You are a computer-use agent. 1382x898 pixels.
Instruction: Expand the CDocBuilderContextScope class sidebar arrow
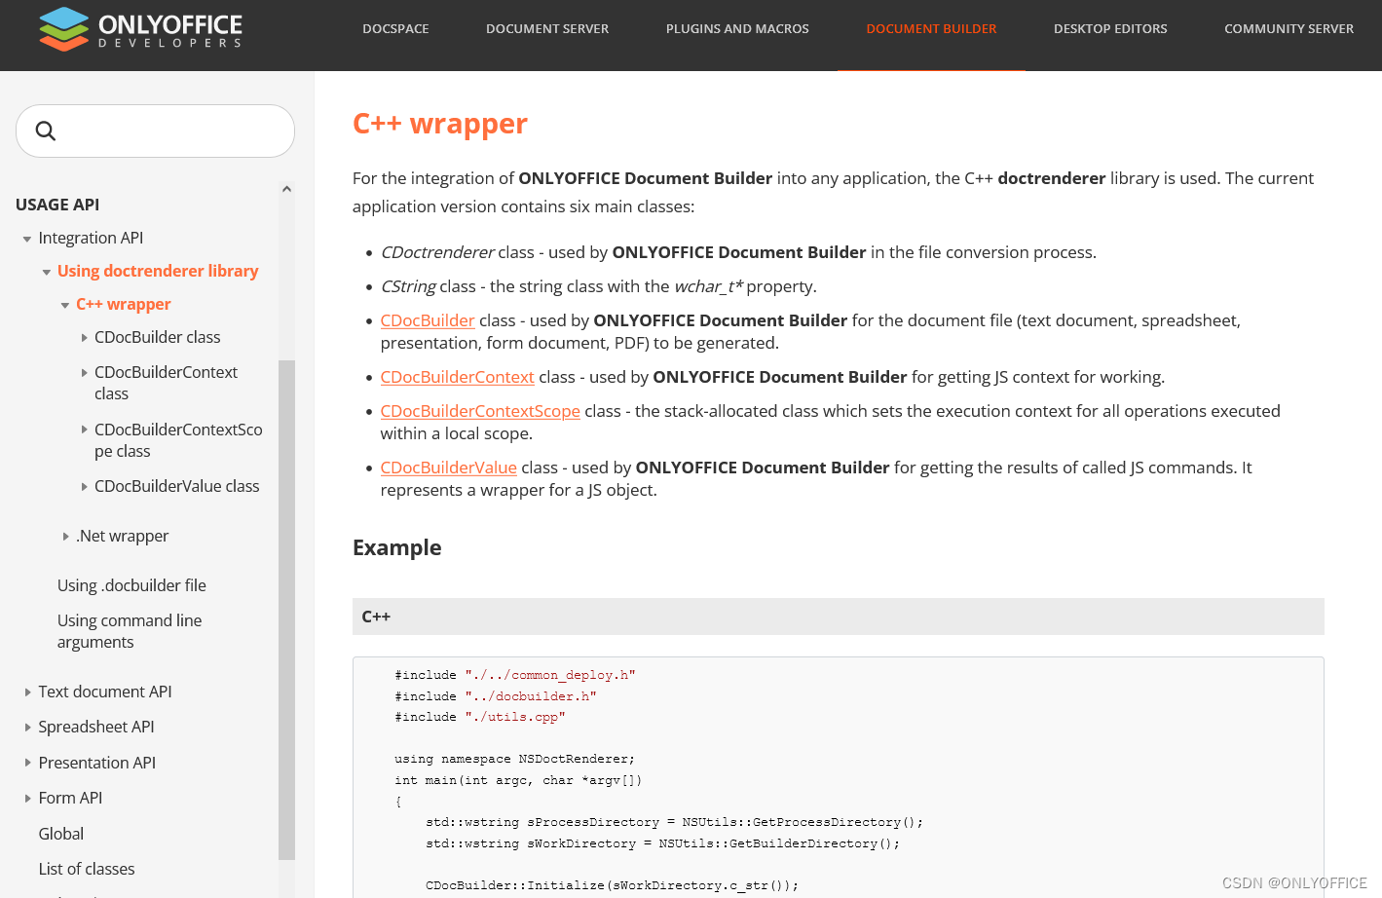[84, 430]
